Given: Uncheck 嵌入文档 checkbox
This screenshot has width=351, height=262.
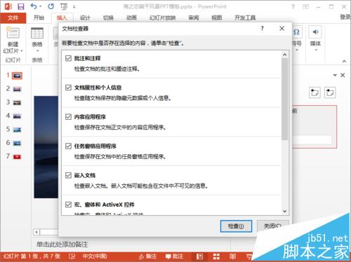Looking at the screenshot, I should pyautogui.click(x=68, y=175).
